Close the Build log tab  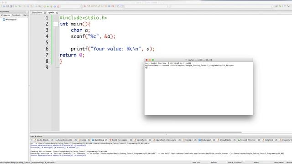coord(106,140)
